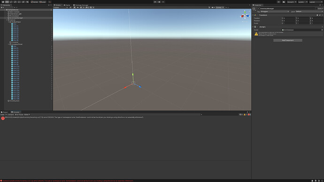Image resolution: width=324 pixels, height=182 pixels.
Task: Toggle the InventoryManager active checkbox
Action: click(x=258, y=8)
